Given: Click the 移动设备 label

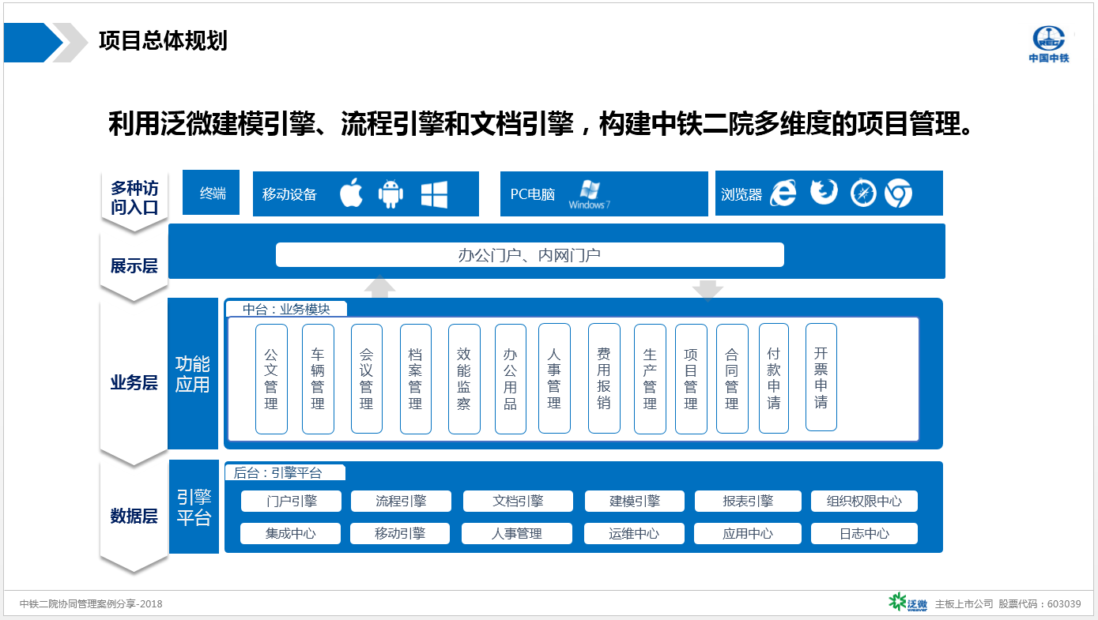Looking at the screenshot, I should pos(289,194).
